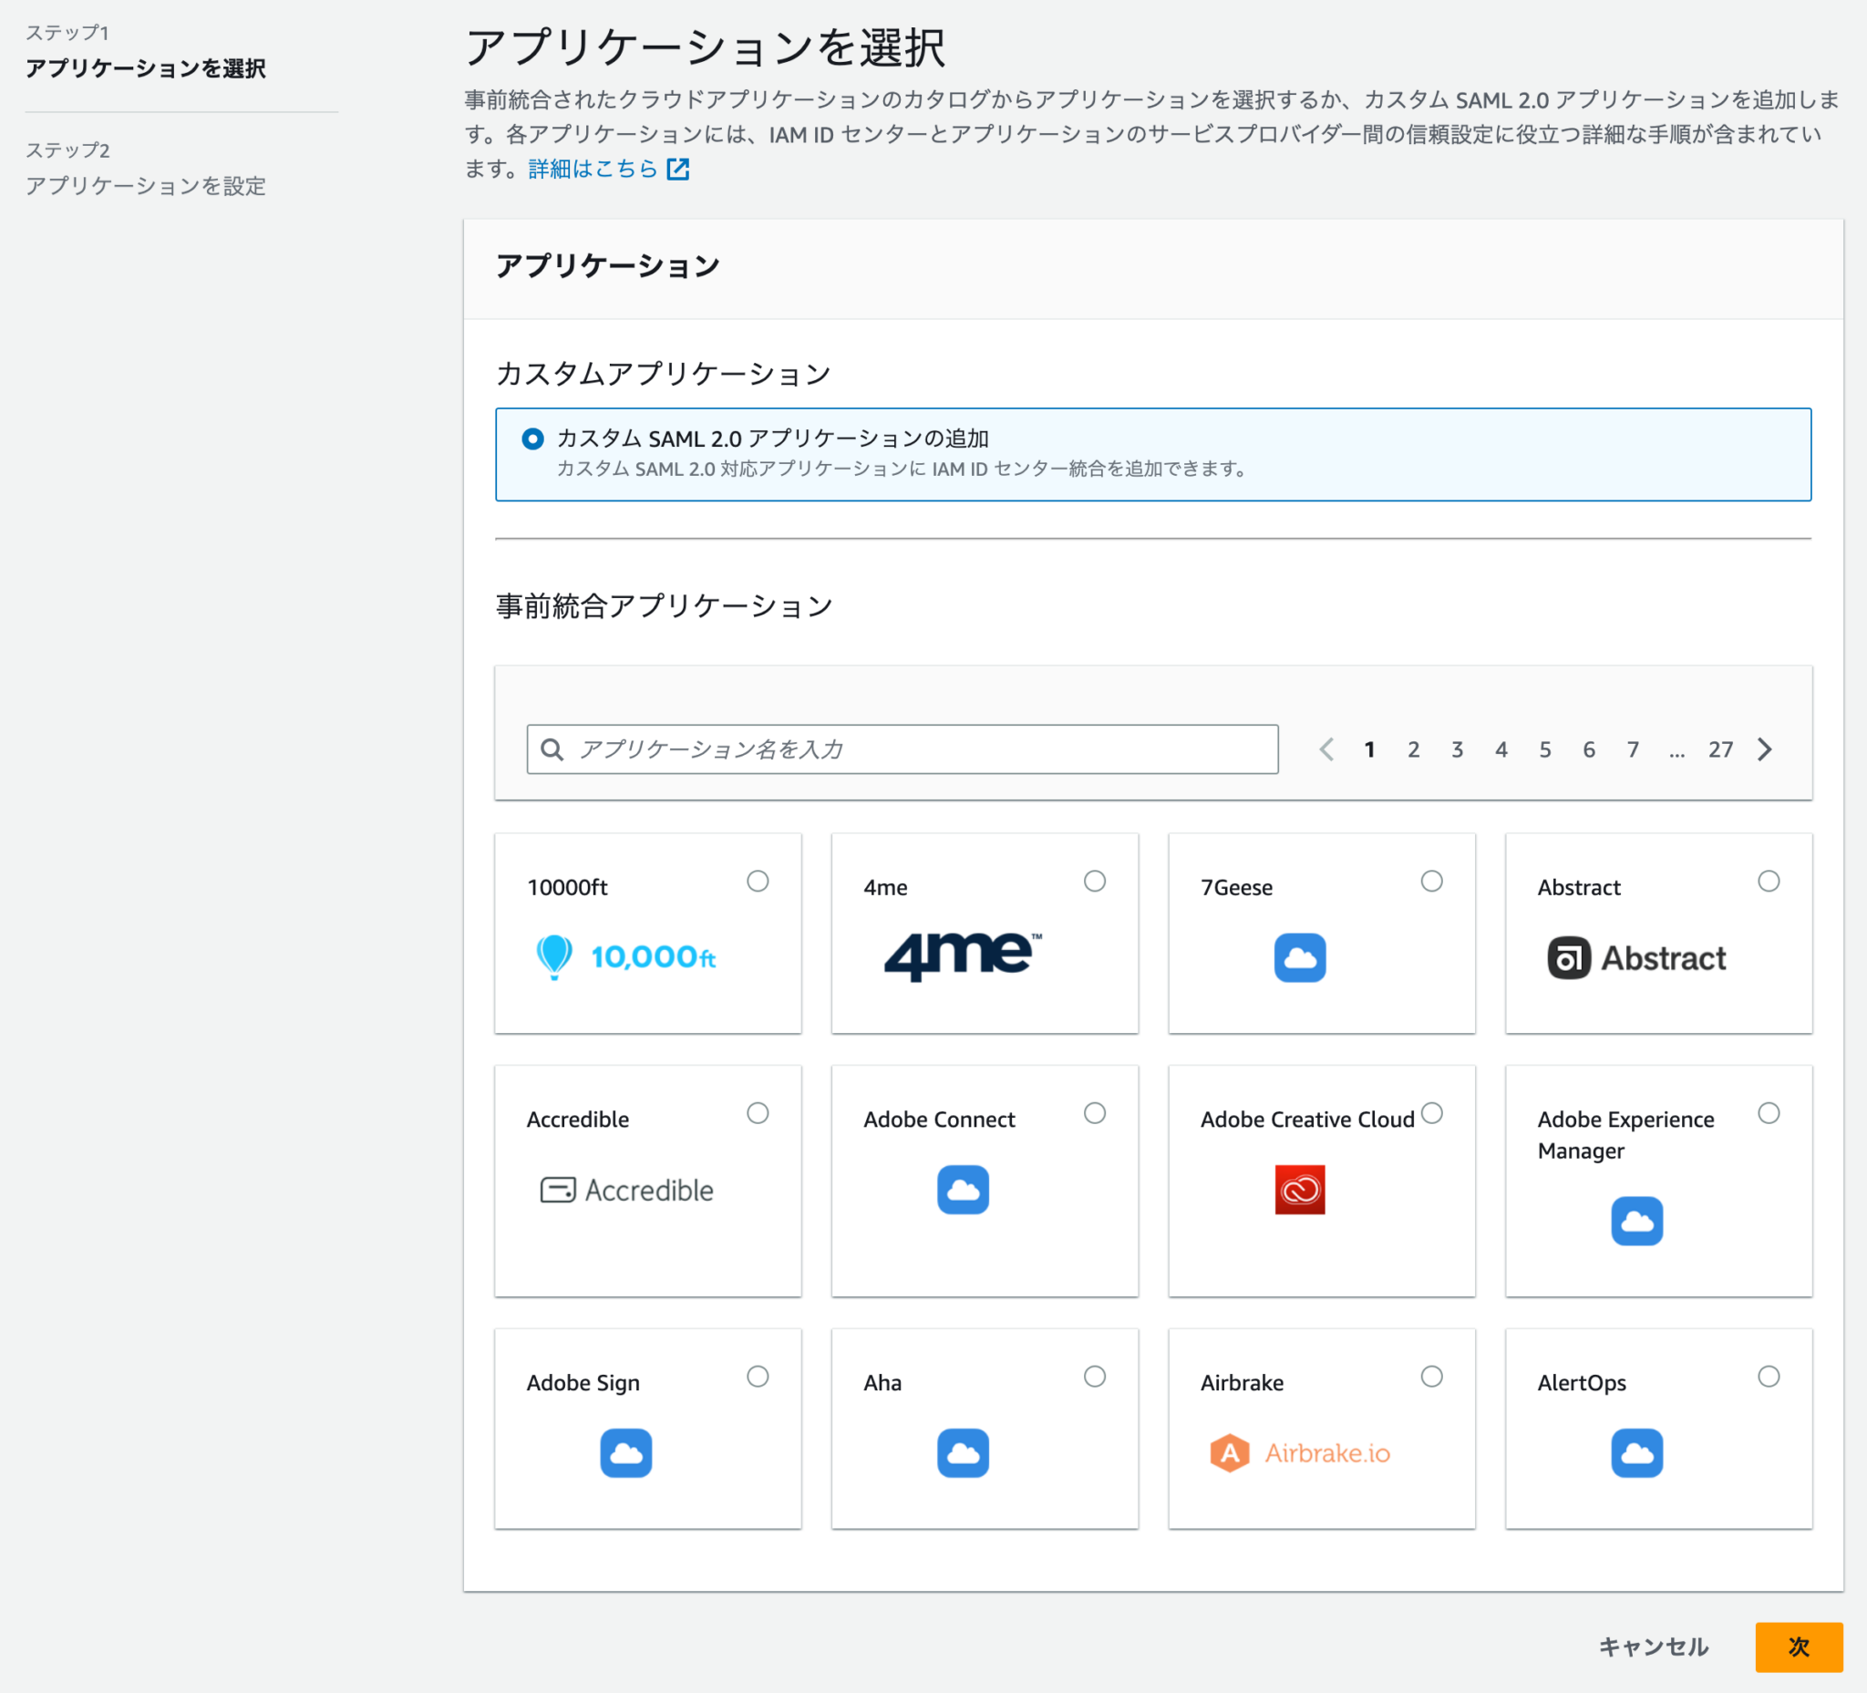The width and height of the screenshot is (1867, 1693).
Task: Click the Accredible logo
Action: coord(626,1190)
